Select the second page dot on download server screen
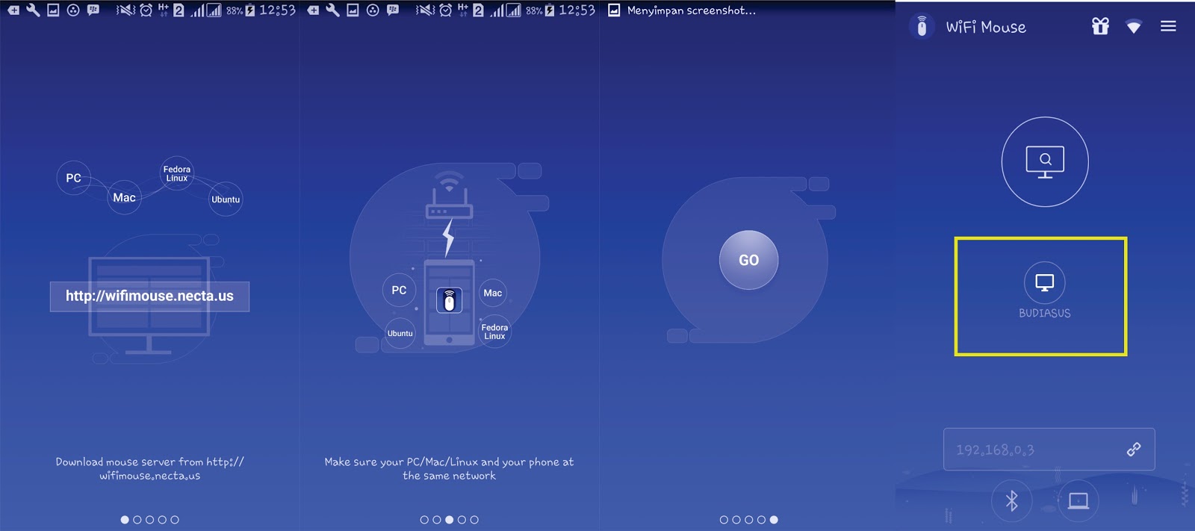 137,520
